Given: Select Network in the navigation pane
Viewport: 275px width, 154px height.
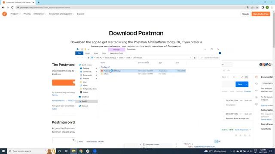Looking at the screenshot, I should 85,106.
